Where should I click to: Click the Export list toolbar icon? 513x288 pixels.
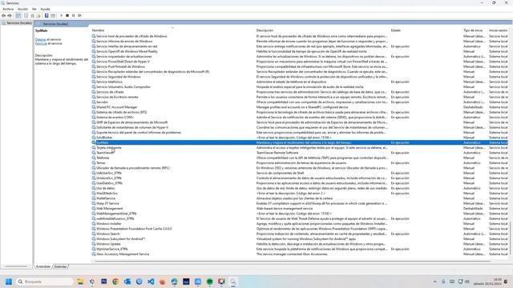pyautogui.click(x=38, y=16)
